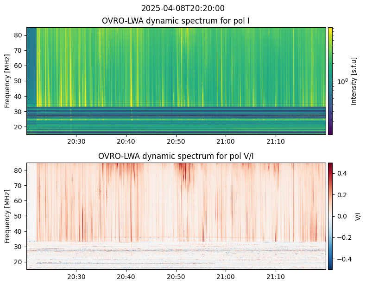The height and width of the screenshot is (285, 366).
Task: Click Frequency [MHz] label of pol I plot
Action: [x=8, y=81]
